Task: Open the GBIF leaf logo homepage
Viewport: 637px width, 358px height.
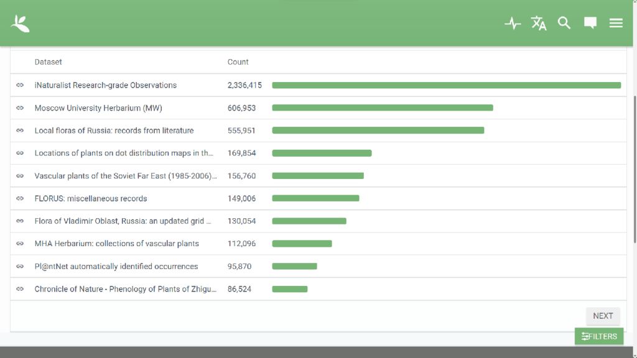Action: [21, 23]
